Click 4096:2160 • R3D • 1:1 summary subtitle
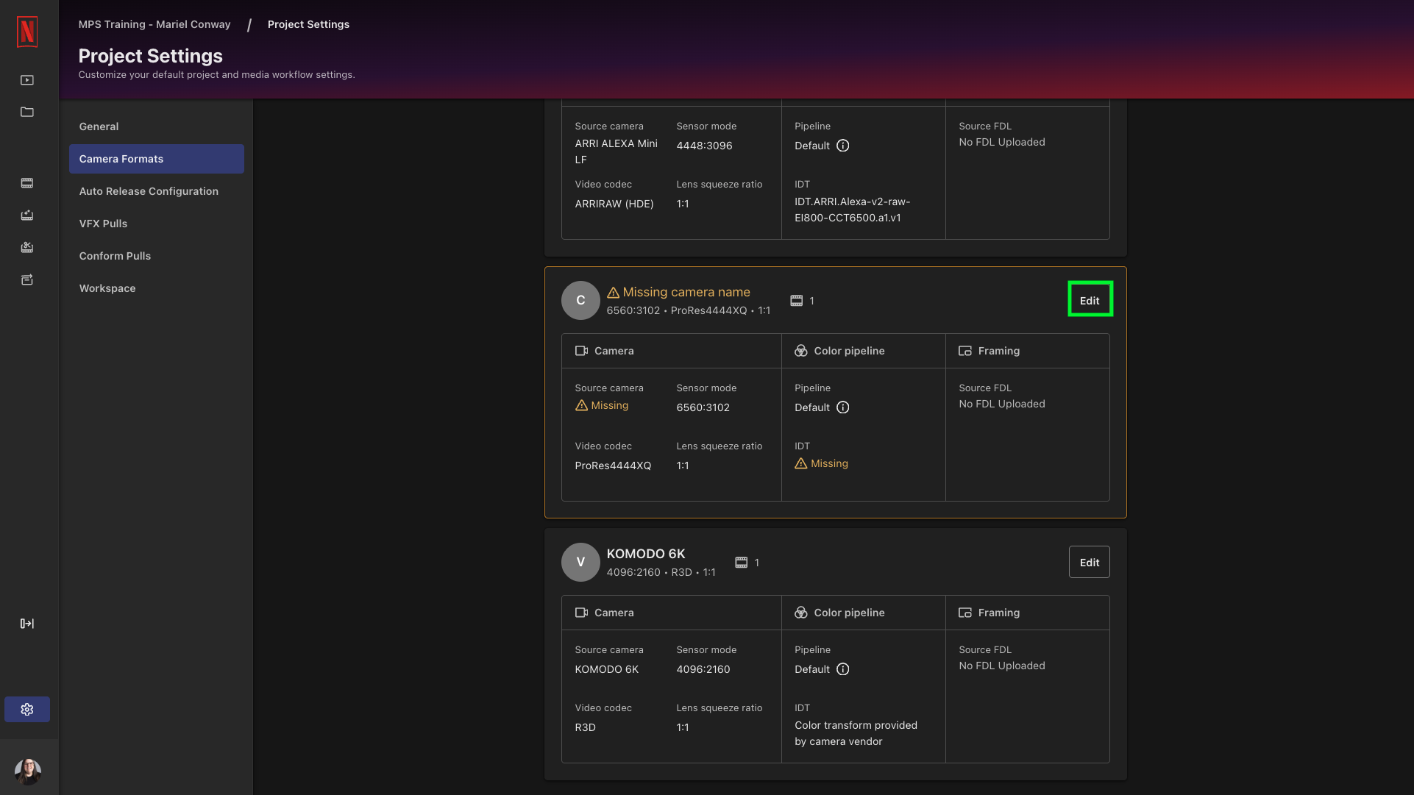The width and height of the screenshot is (1414, 795). pyautogui.click(x=661, y=572)
